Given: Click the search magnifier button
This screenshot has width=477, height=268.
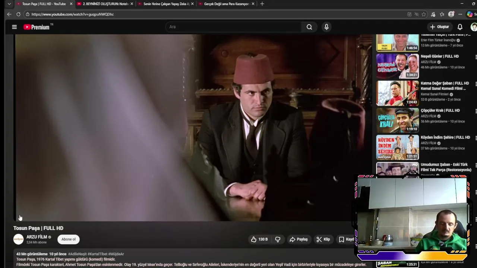Looking at the screenshot, I should [x=309, y=27].
